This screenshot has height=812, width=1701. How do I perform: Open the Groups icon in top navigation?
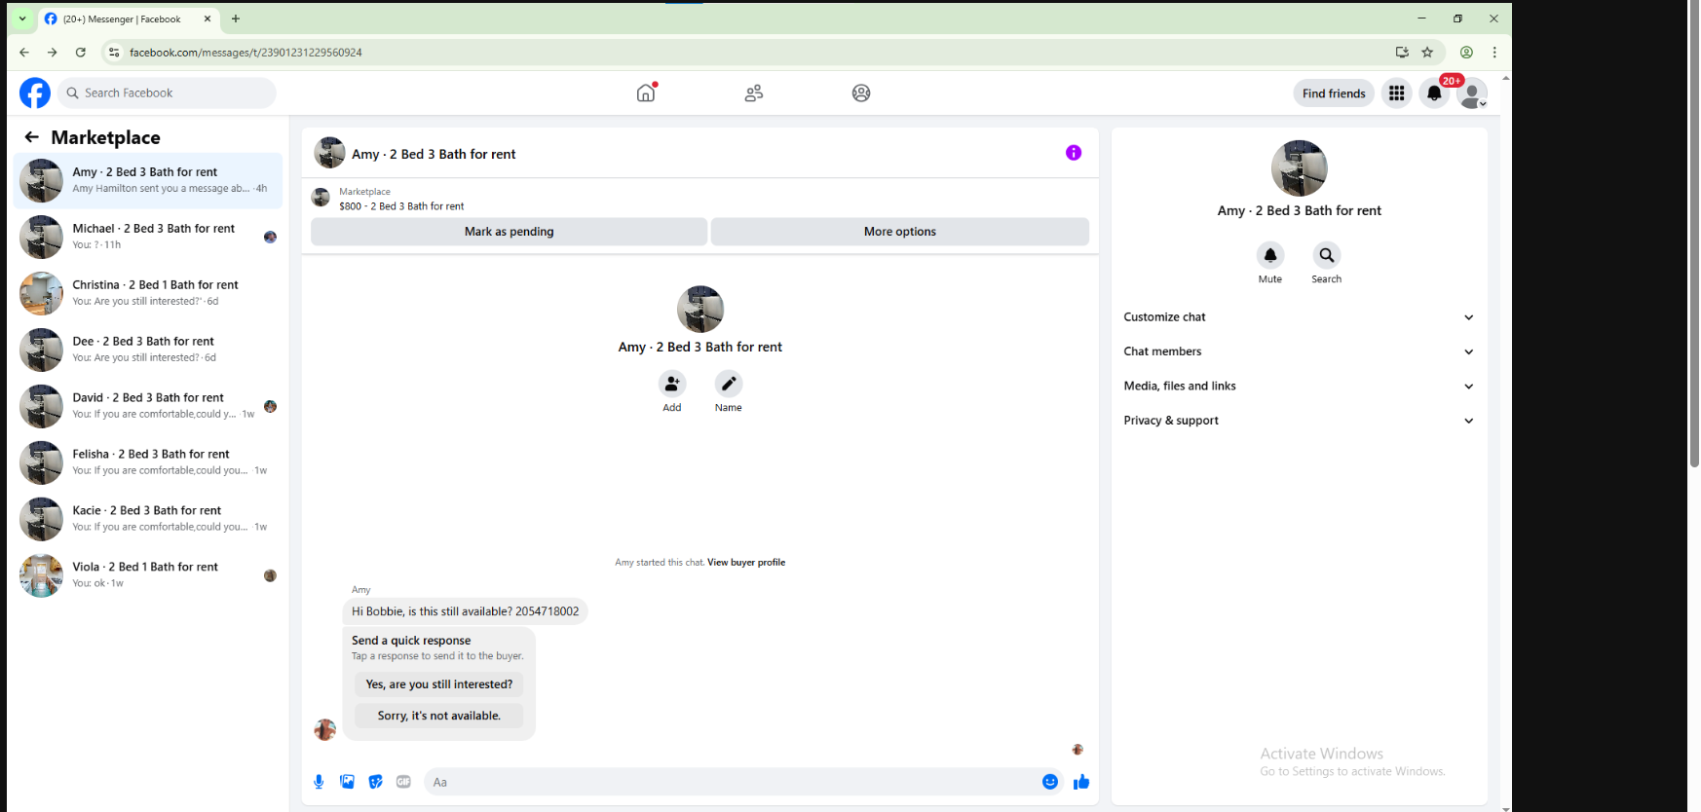[861, 93]
